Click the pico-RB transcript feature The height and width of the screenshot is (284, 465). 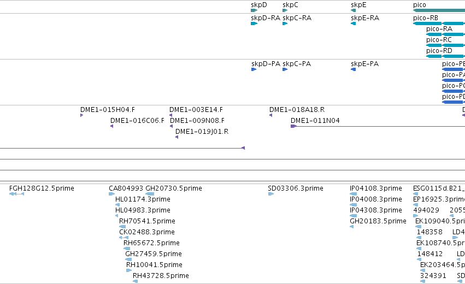pos(439,23)
